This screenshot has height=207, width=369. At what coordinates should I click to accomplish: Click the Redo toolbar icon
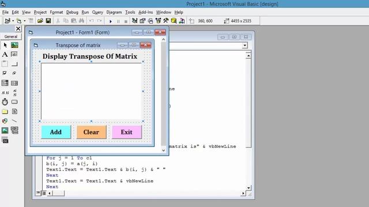(99, 21)
